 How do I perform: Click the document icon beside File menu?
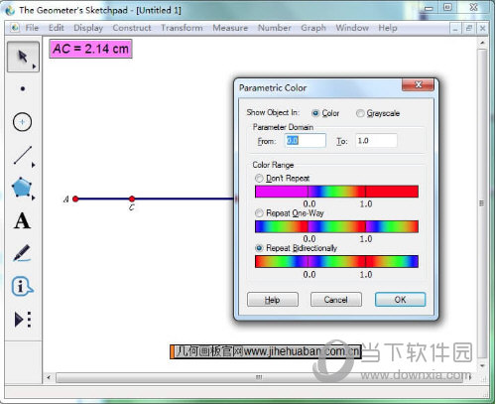(14, 28)
